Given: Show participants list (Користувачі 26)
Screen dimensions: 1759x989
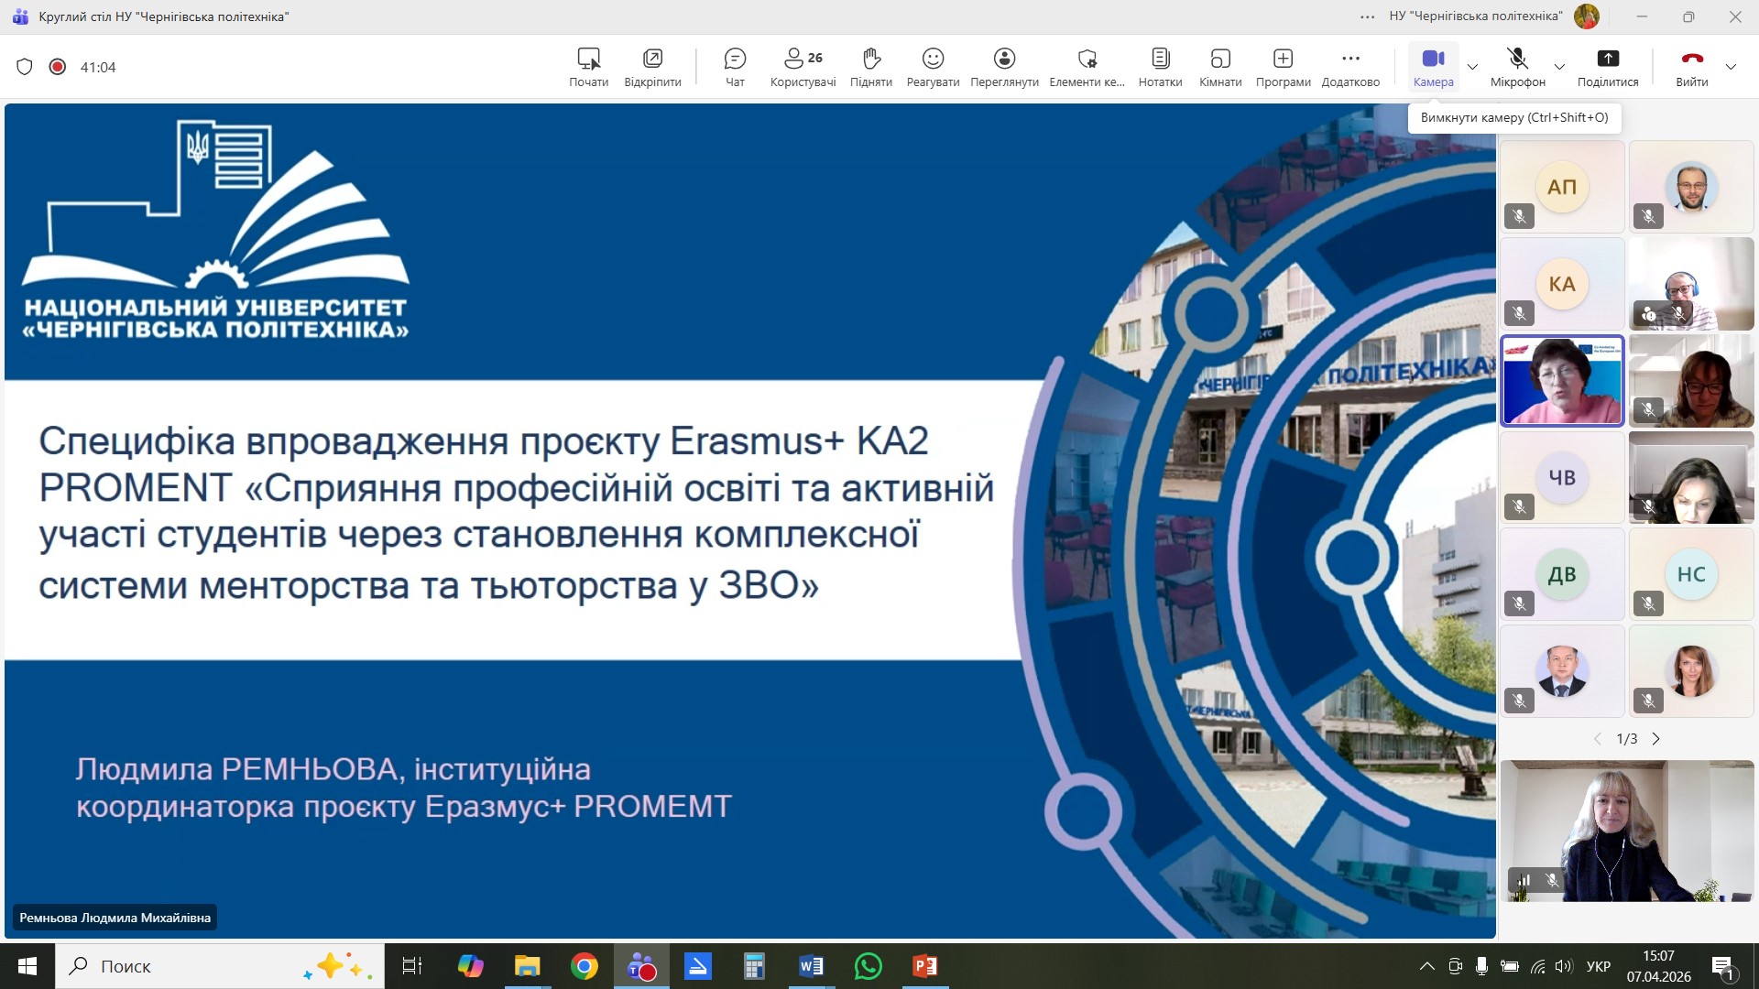Looking at the screenshot, I should (803, 66).
